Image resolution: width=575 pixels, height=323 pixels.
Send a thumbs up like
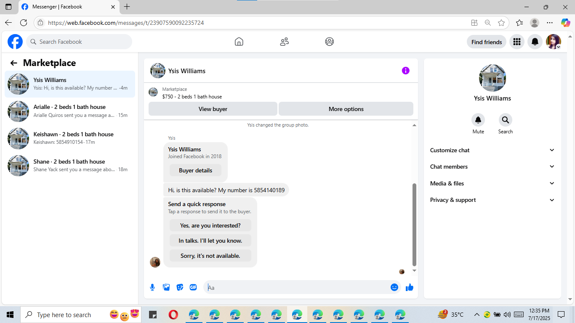click(x=410, y=287)
